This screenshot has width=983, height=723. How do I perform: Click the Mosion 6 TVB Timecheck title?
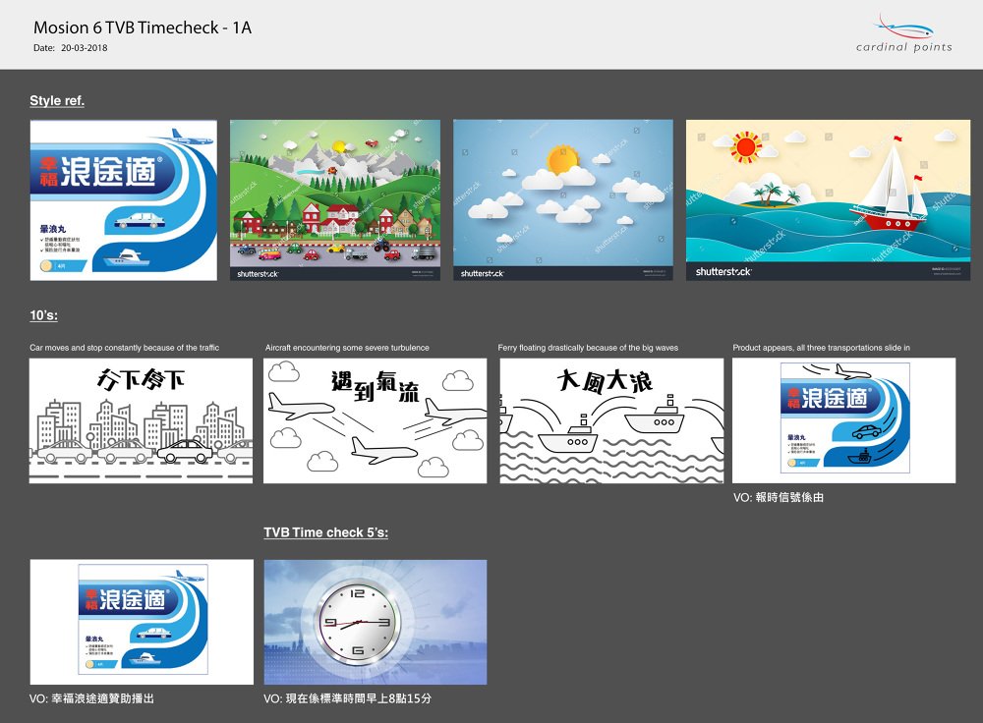coord(143,28)
